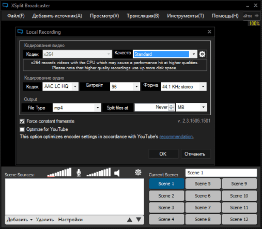Click the XSplit Broadcaster logo icon in title bar
262x229 pixels.
click(5, 5)
